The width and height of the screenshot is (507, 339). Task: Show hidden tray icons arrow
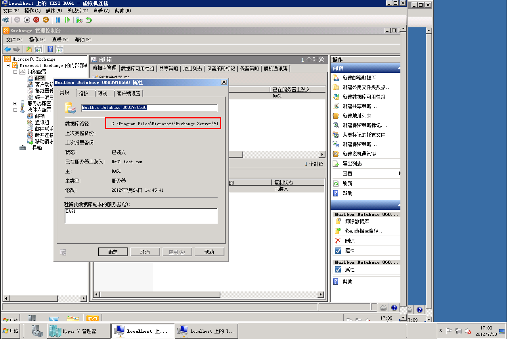pos(441,330)
